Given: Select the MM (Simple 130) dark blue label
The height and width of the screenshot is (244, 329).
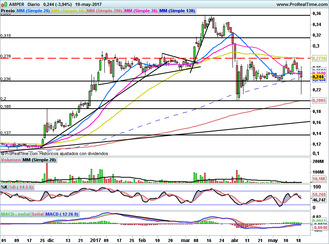Looking at the screenshot, I should (177, 11).
